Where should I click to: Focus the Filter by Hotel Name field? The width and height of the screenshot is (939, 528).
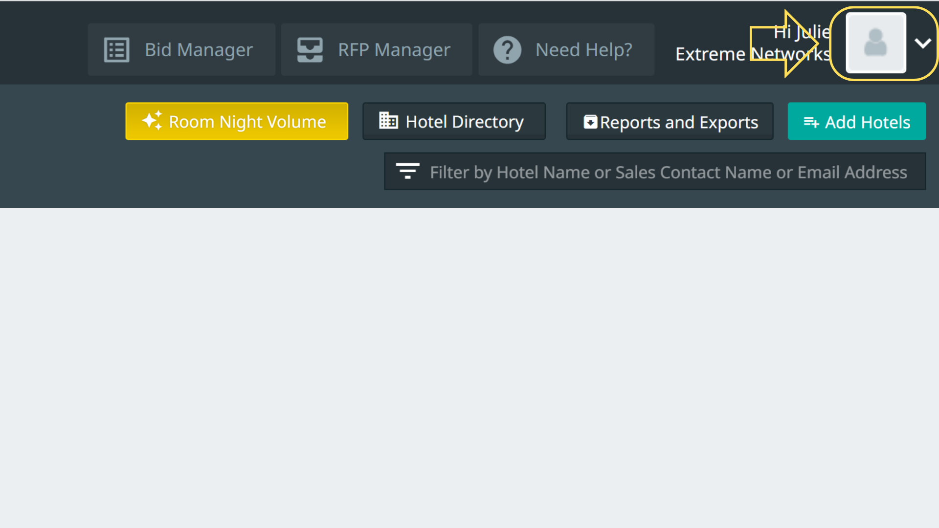click(668, 172)
